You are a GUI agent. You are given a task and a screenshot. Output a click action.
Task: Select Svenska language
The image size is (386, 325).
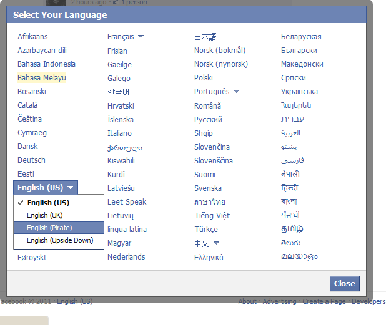208,188
